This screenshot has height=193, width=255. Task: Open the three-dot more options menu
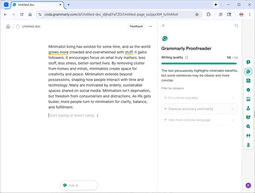tap(151, 26)
